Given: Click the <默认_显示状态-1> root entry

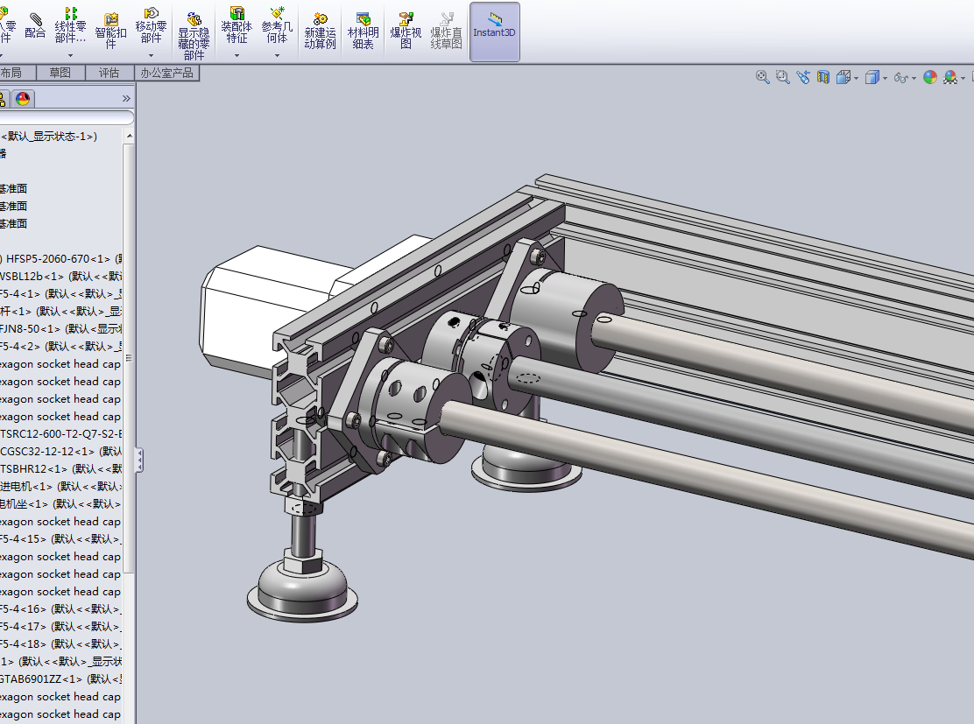Looking at the screenshot, I should [x=50, y=137].
